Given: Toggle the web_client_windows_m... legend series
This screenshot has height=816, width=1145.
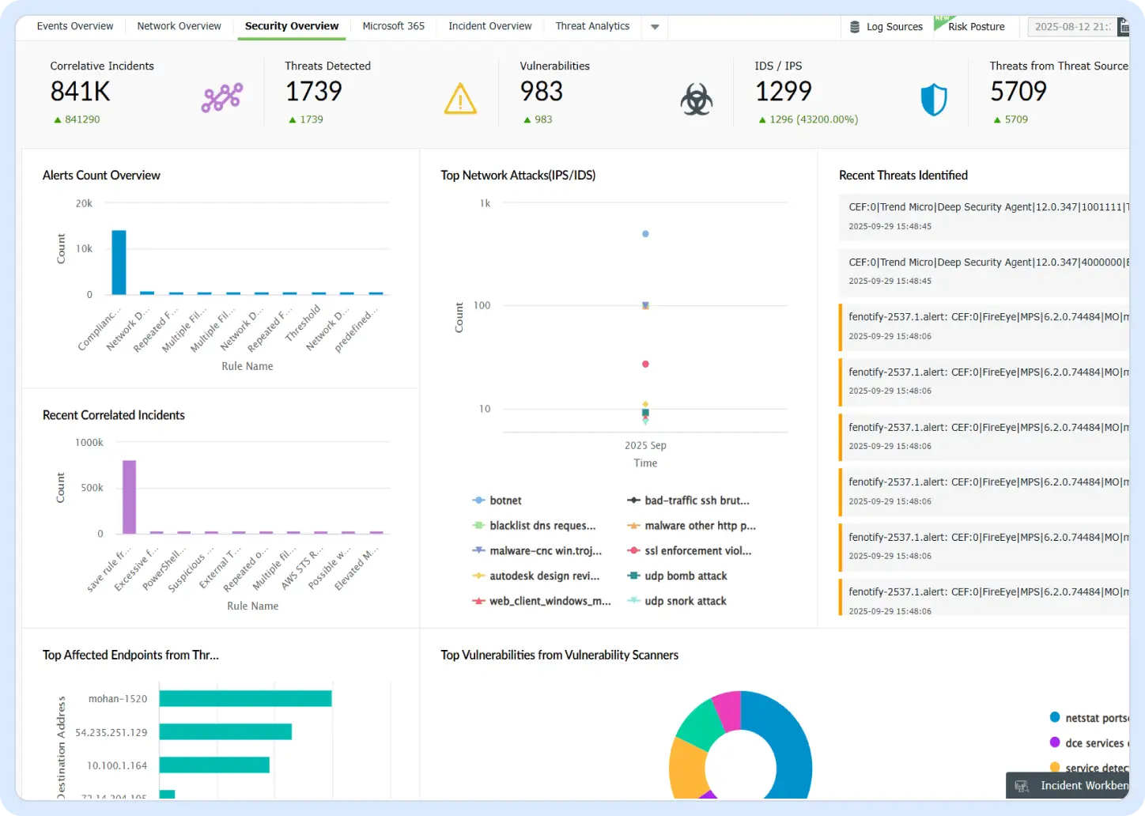Looking at the screenshot, I should coord(542,602).
